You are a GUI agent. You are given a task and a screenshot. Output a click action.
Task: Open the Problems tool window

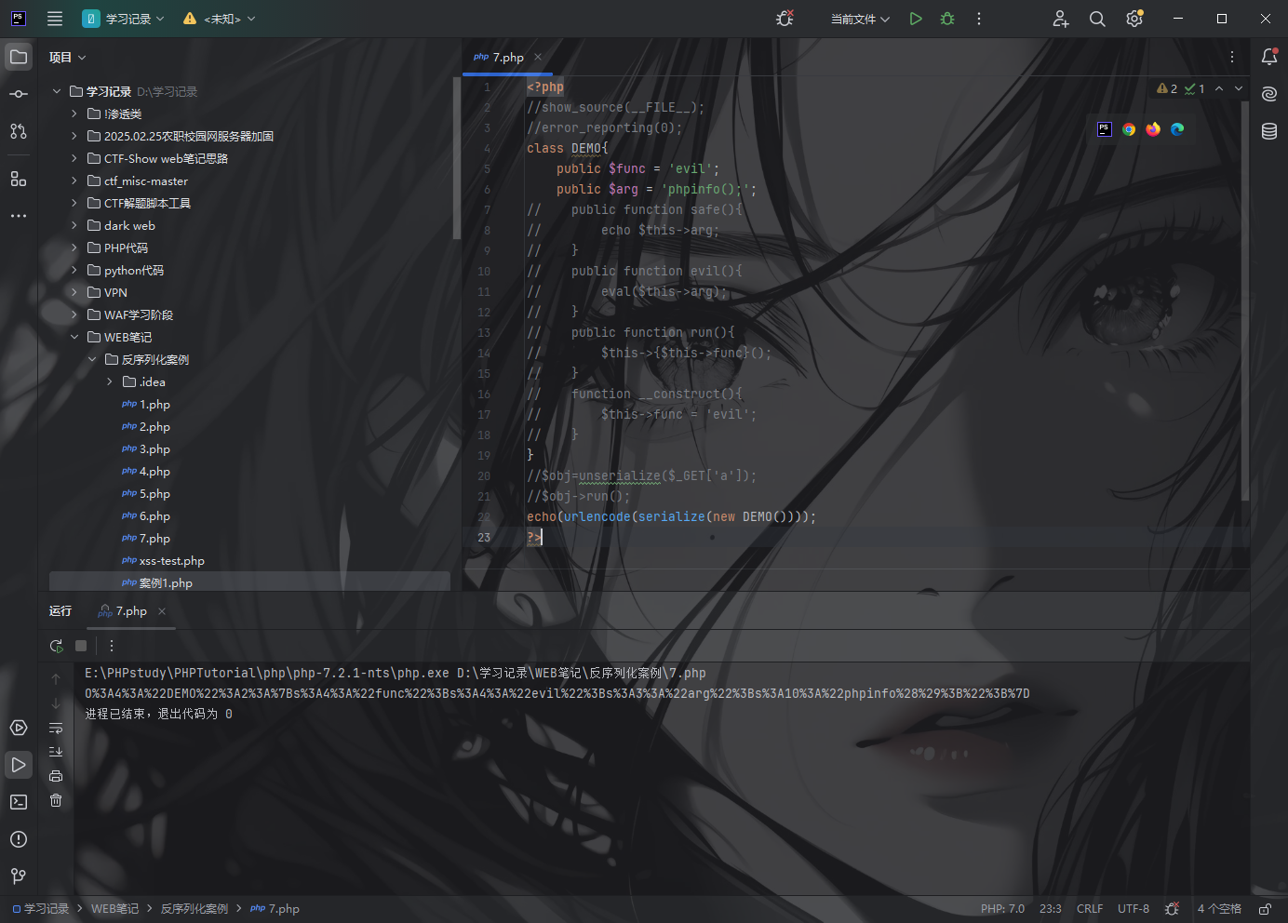tap(19, 839)
